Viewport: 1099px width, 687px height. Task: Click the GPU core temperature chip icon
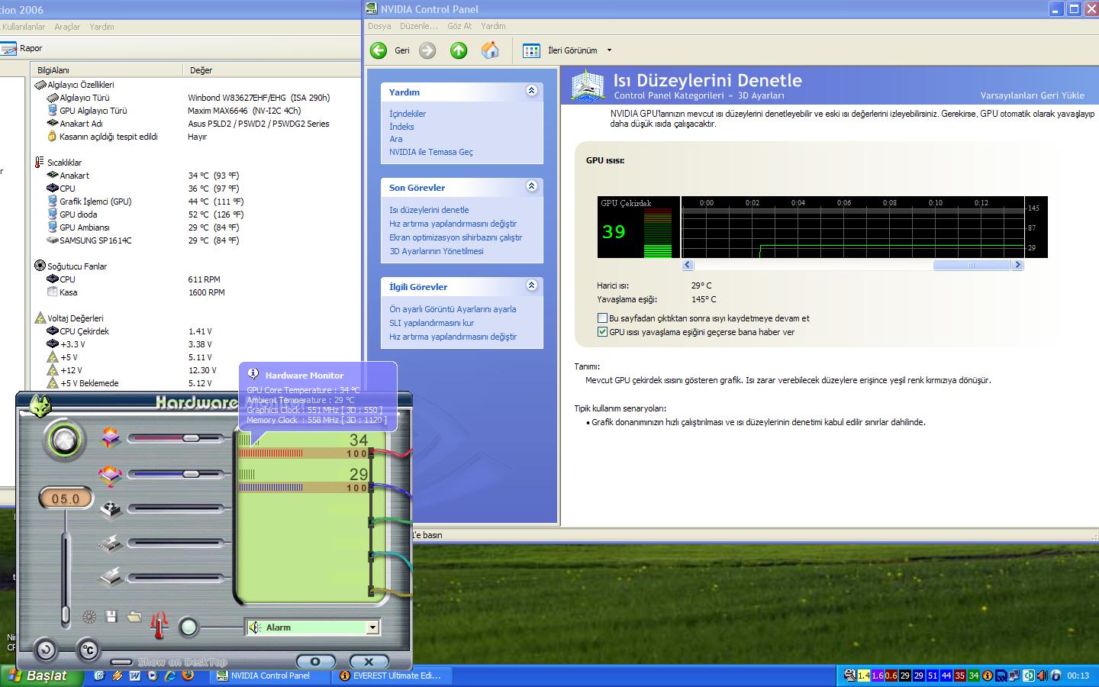tap(111, 438)
